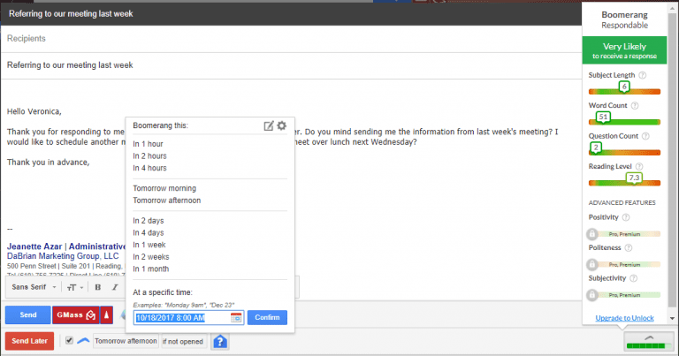Screen dimensions: 679x356
Task: Confirm the specific Boomerang time
Action: coord(267,317)
